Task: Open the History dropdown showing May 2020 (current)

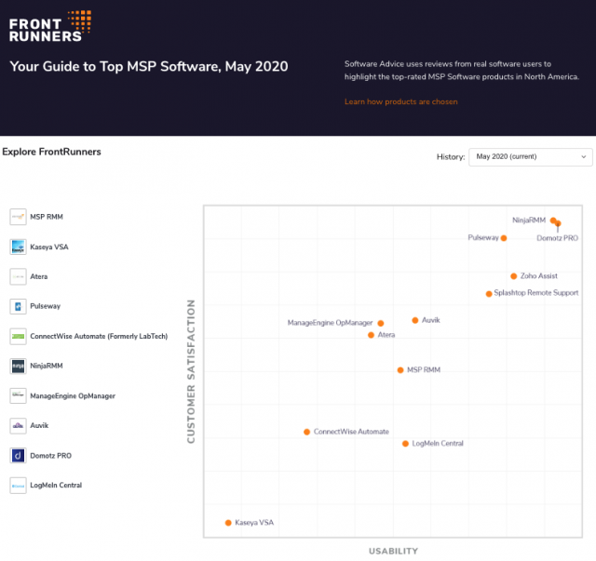Action: (530, 157)
